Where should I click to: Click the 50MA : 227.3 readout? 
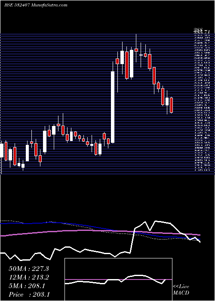click(29, 269)
